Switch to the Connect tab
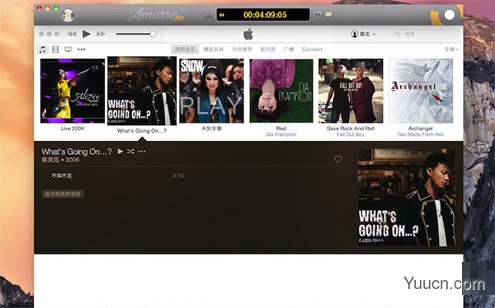The height and width of the screenshot is (308, 495). click(312, 49)
